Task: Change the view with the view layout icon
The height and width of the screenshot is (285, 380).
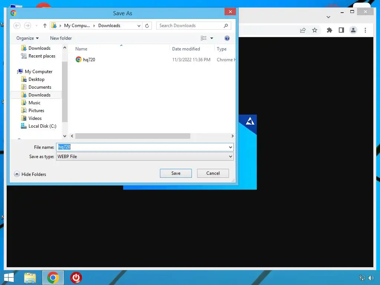Action: tap(204, 38)
